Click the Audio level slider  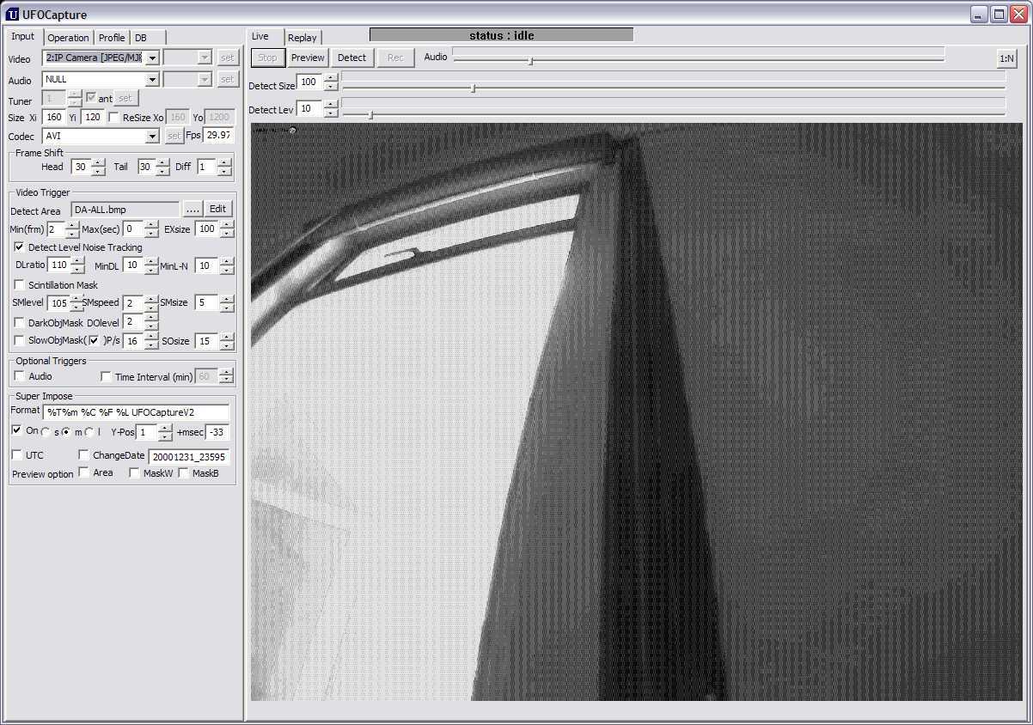tap(698, 59)
